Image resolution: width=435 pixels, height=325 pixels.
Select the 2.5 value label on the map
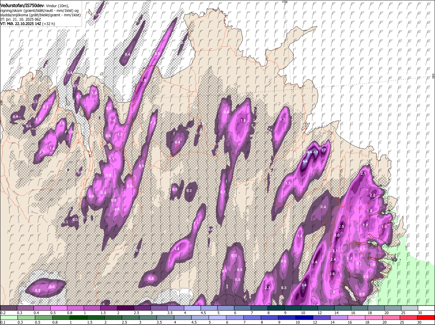click(342, 226)
